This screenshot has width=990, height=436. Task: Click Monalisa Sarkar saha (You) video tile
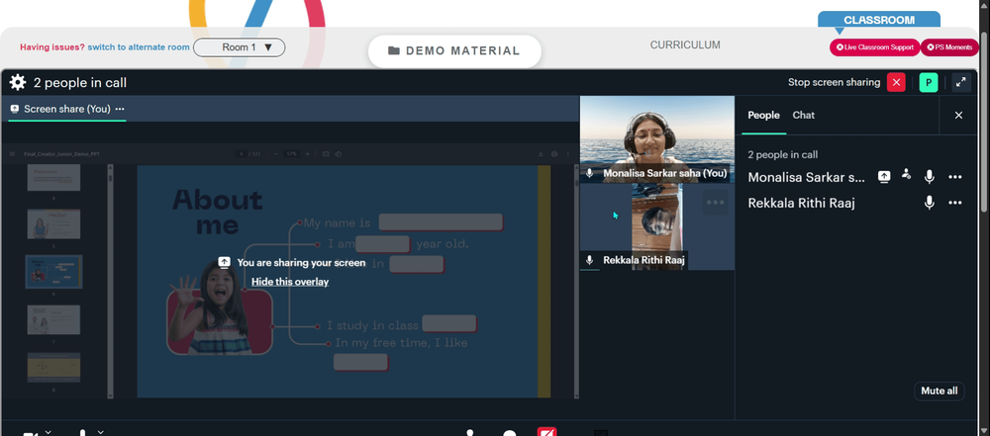(x=657, y=139)
